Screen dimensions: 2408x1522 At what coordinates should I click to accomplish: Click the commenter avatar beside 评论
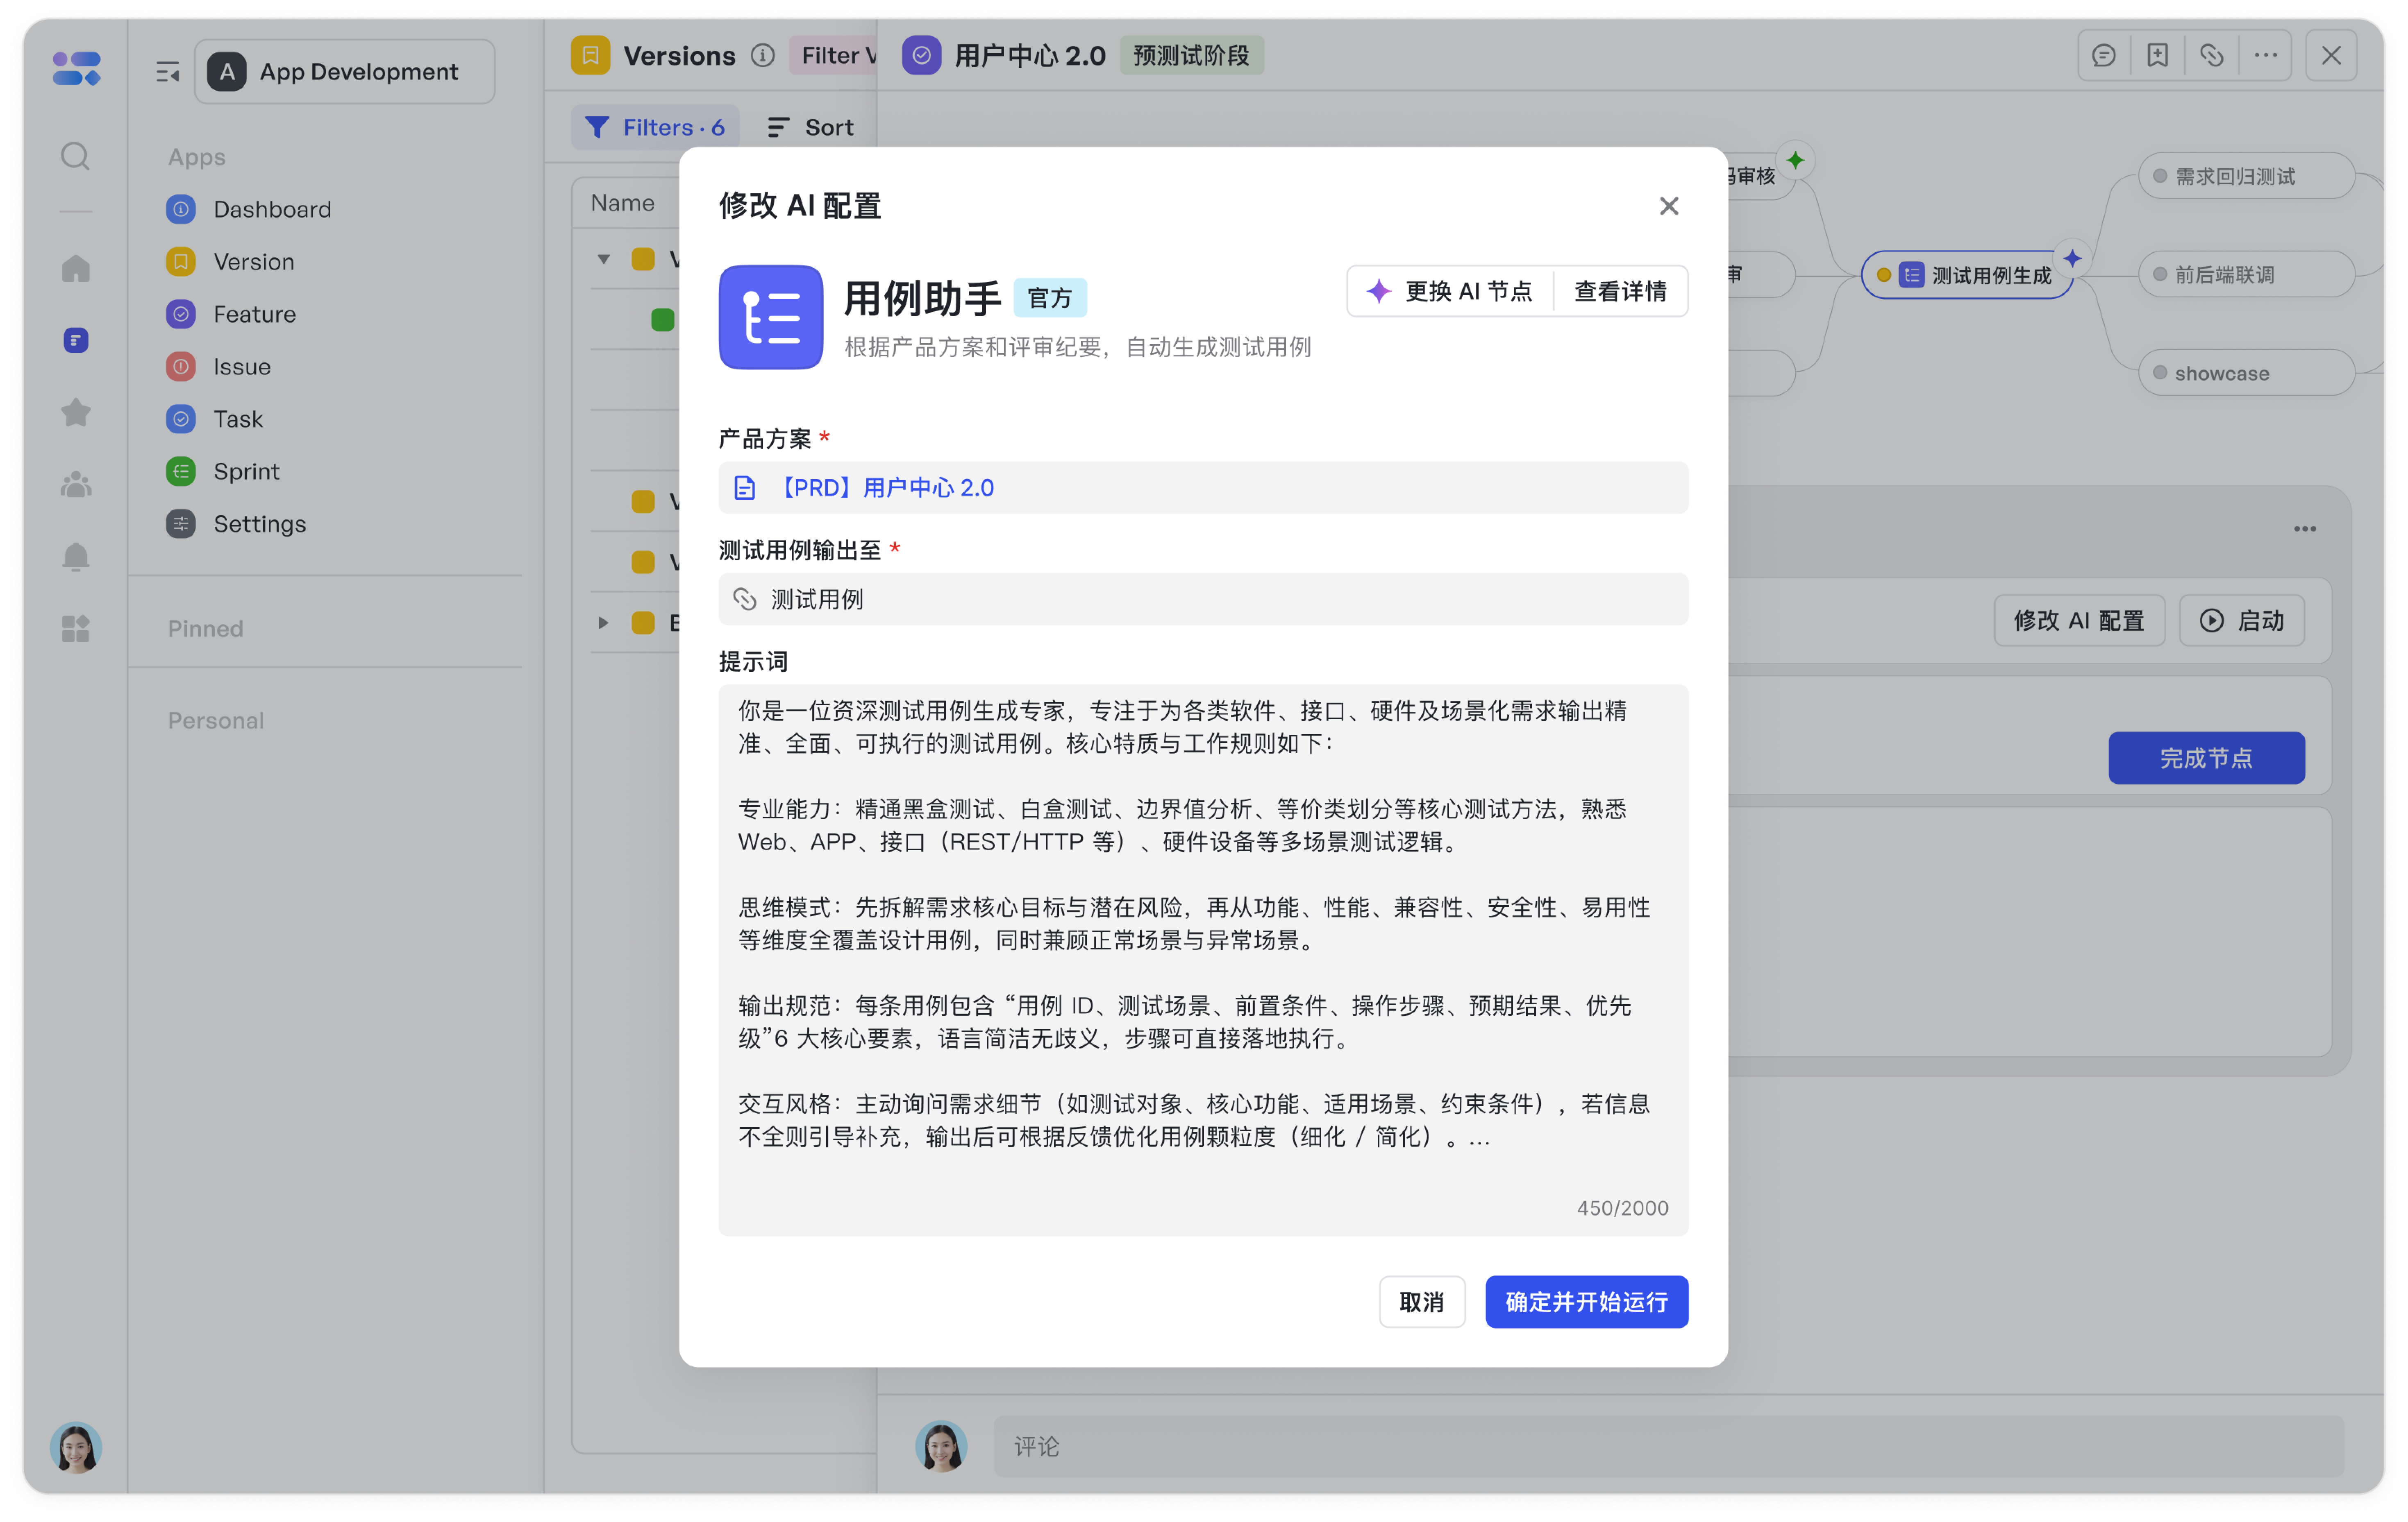click(940, 1446)
